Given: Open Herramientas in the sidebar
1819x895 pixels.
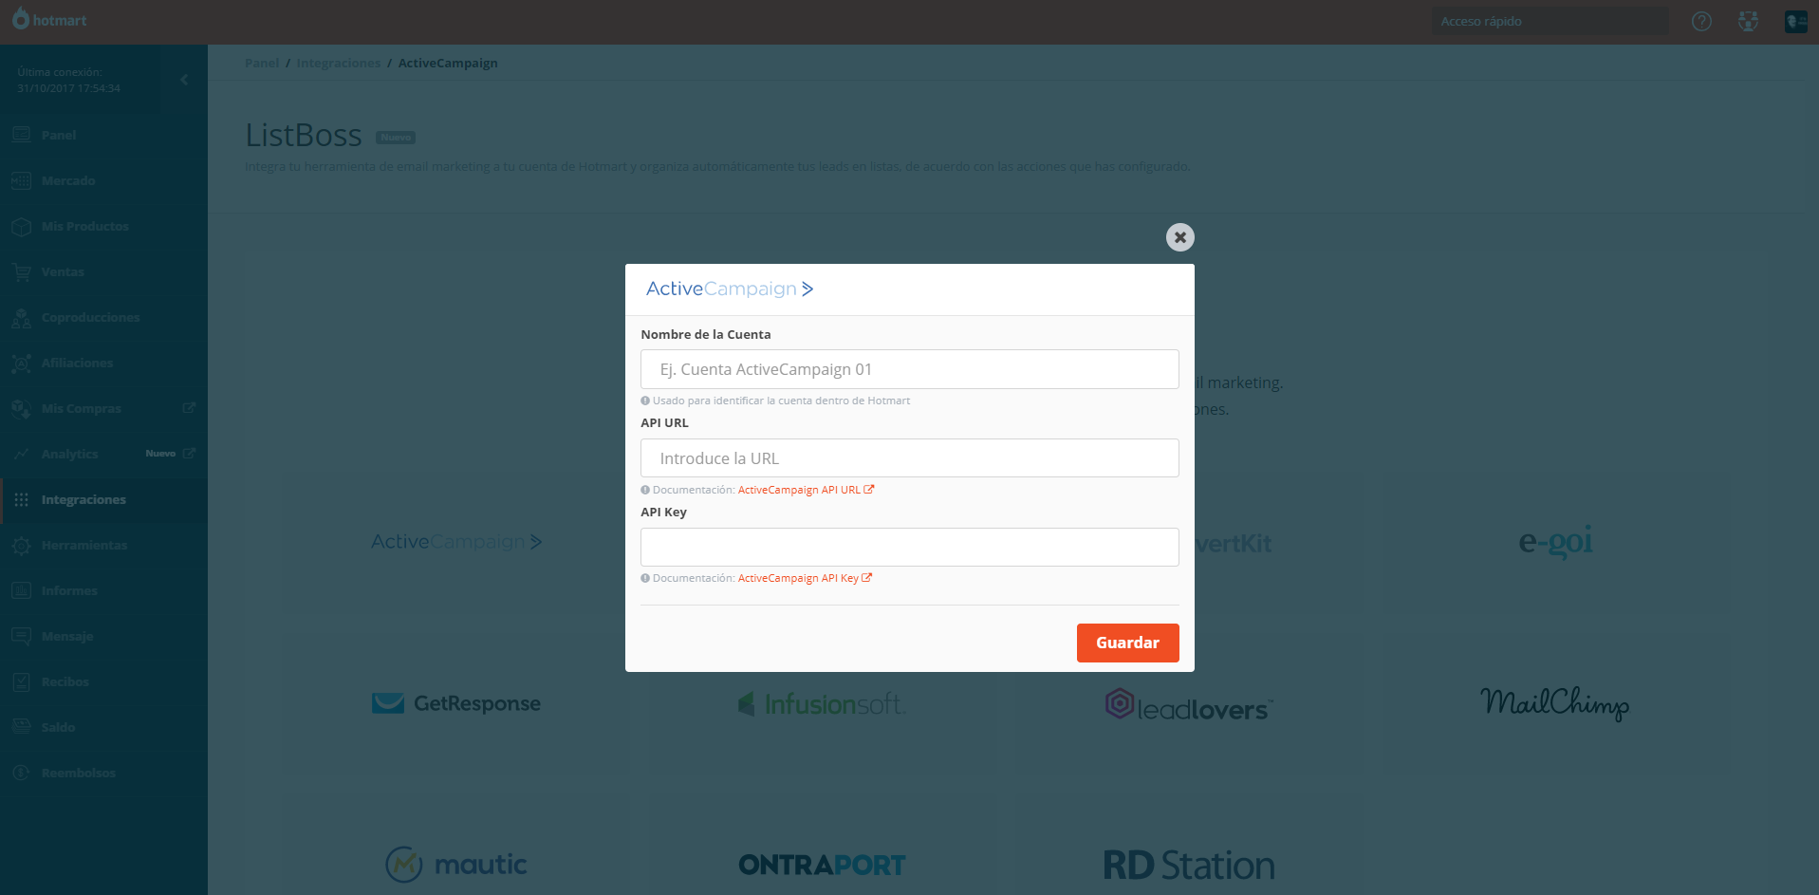Looking at the screenshot, I should click(103, 545).
